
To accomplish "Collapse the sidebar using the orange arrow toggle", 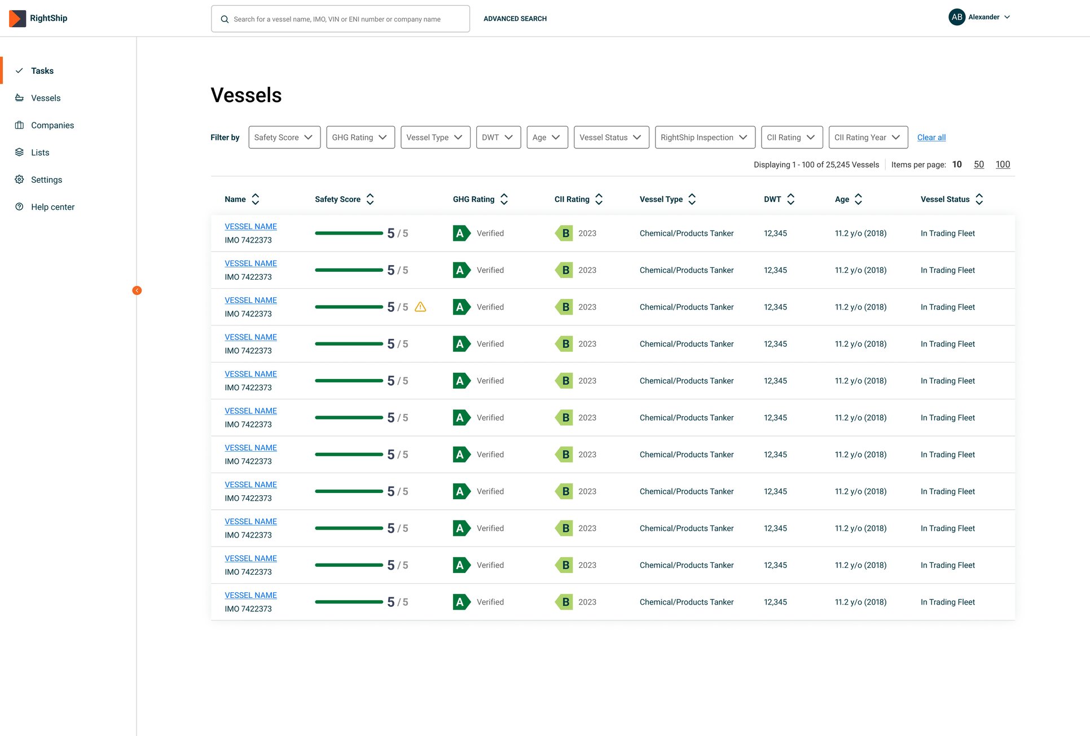I will (x=137, y=290).
